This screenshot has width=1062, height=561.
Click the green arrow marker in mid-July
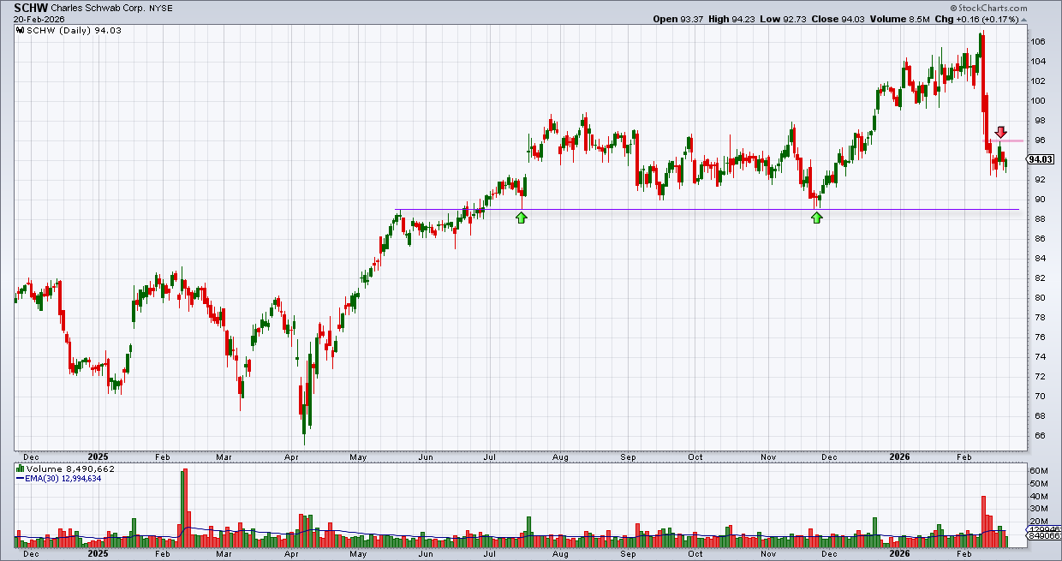[x=522, y=218]
